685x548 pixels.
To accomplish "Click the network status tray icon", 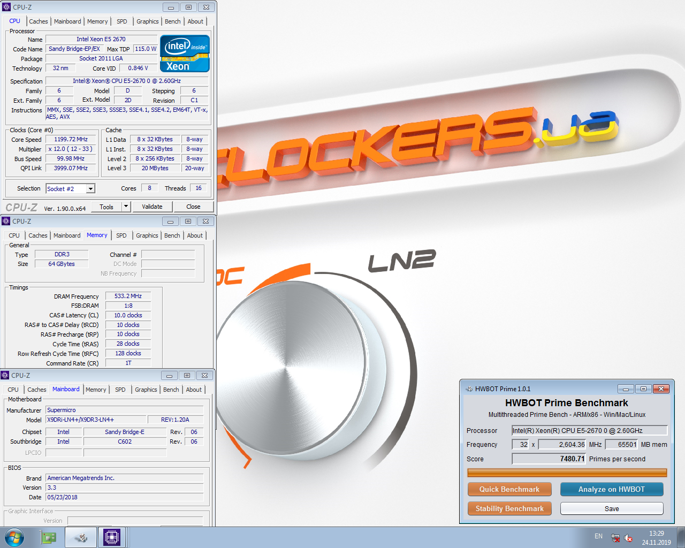I will [x=615, y=538].
